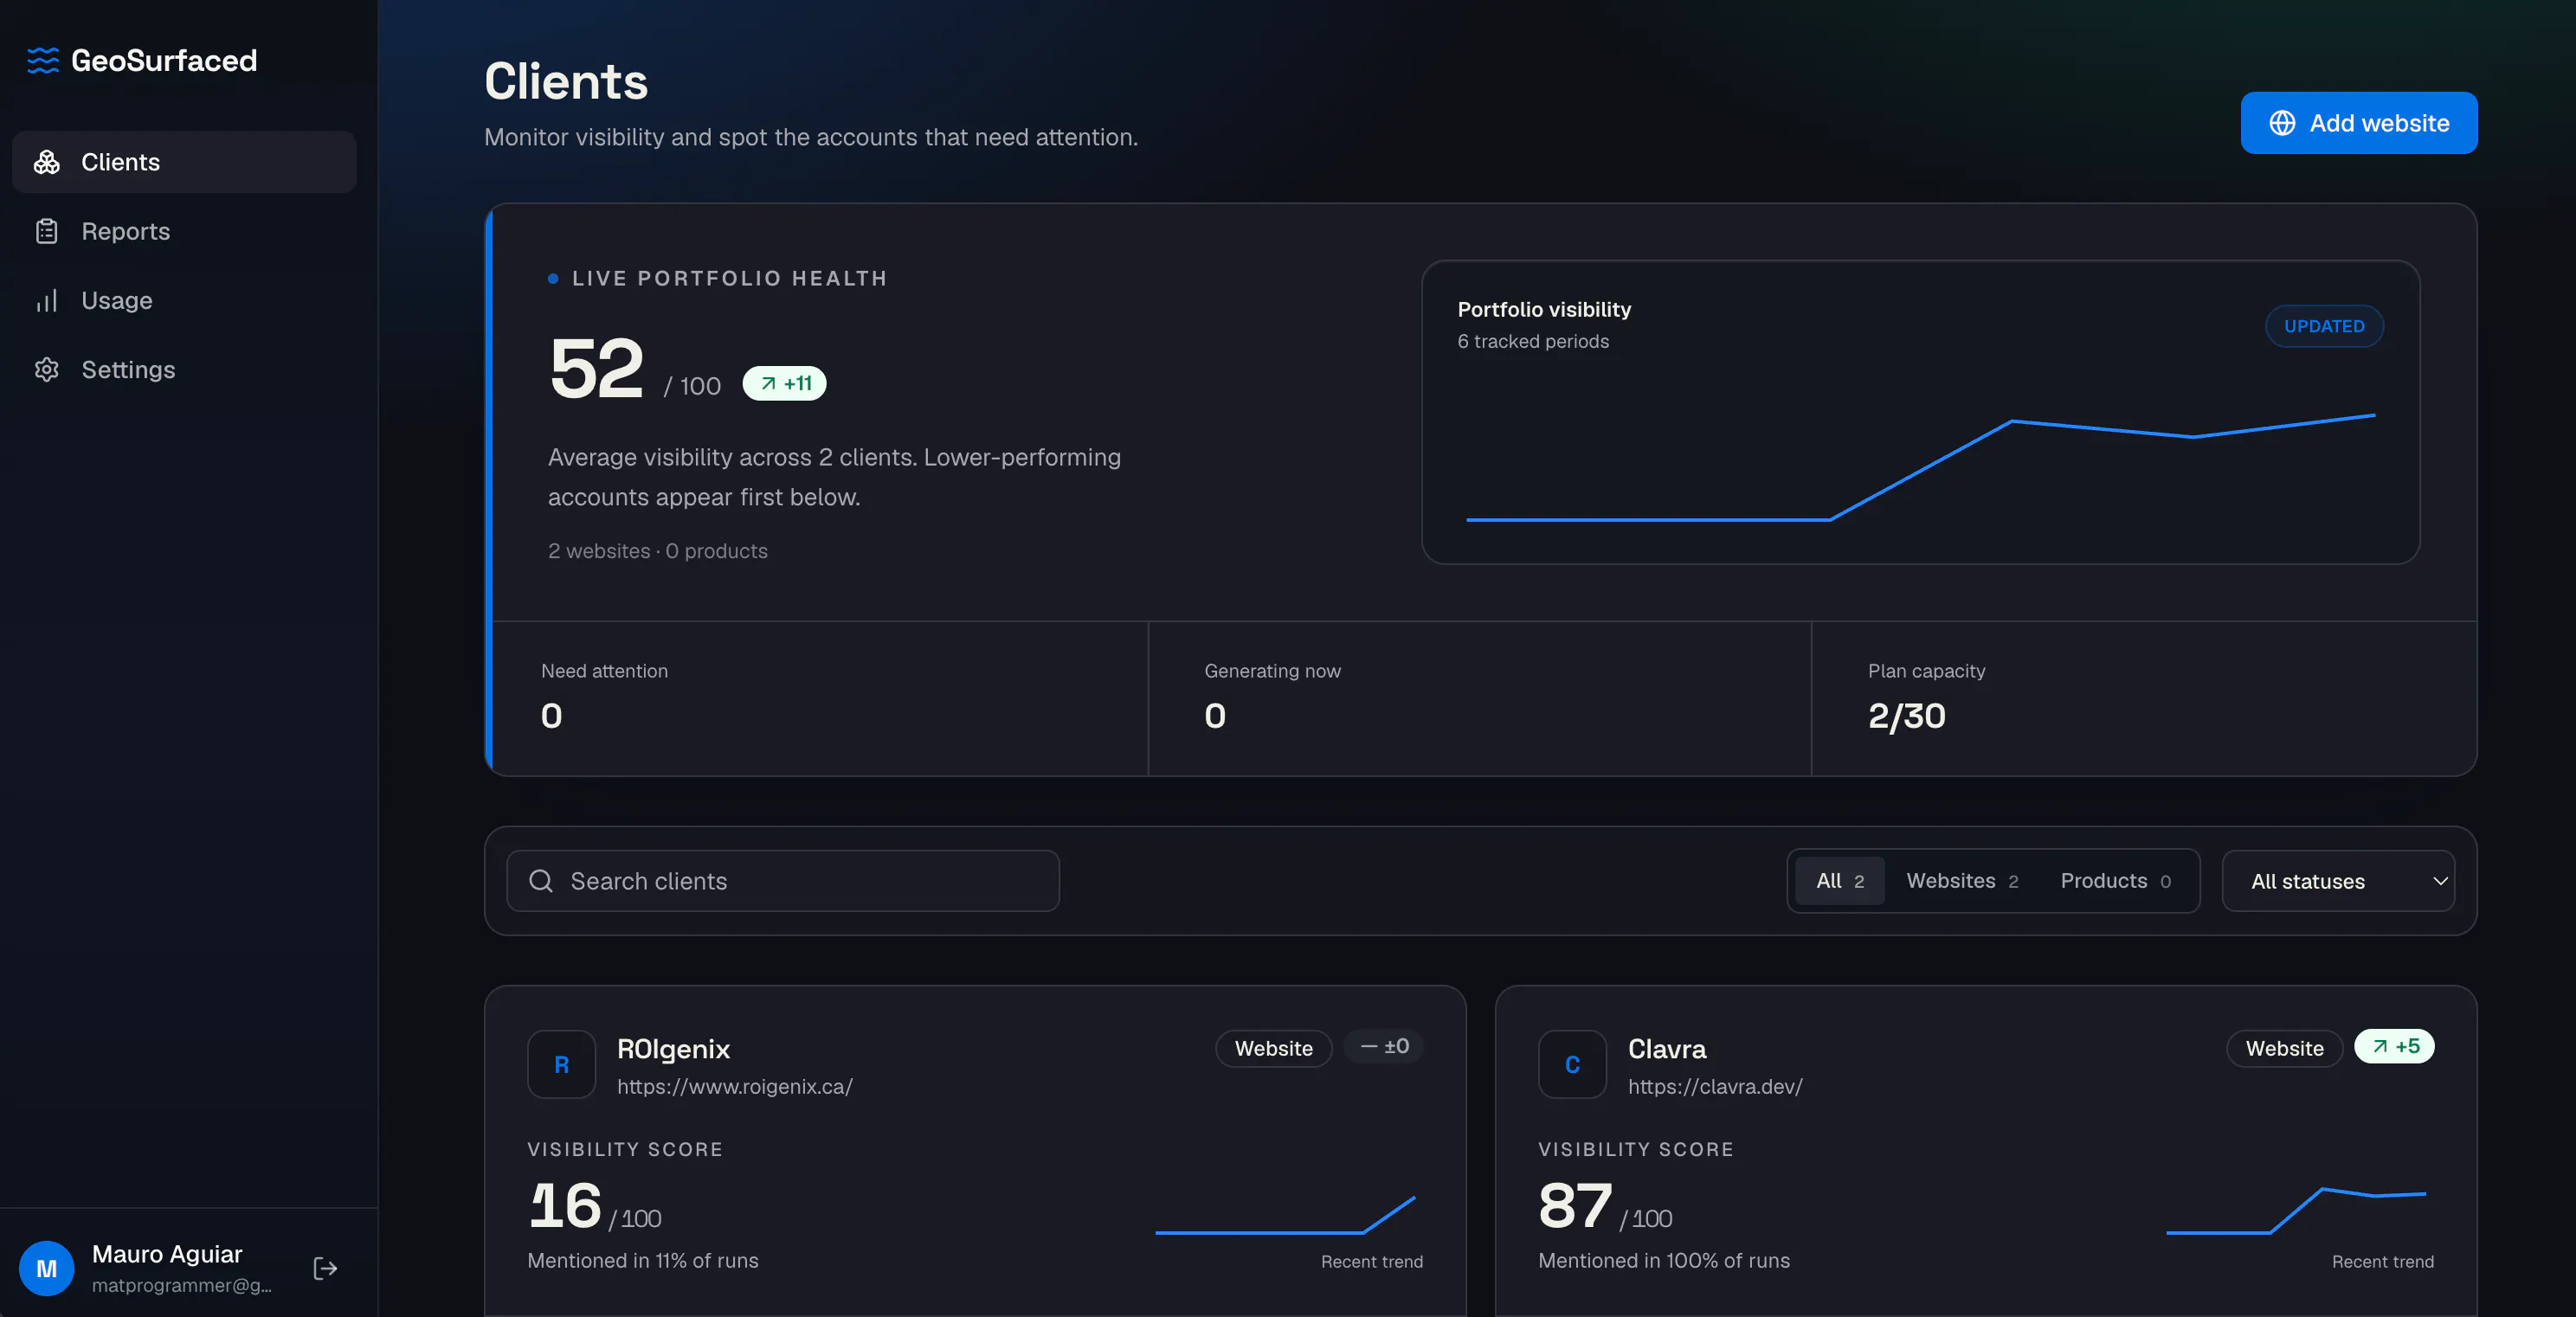Click the M user avatar

tap(46, 1268)
